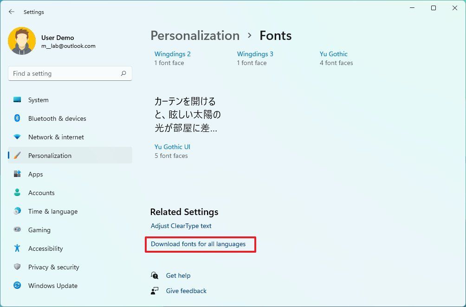Navigate to Personalization via breadcrumb
Viewport: 466px width, 307px height.
[x=194, y=35]
